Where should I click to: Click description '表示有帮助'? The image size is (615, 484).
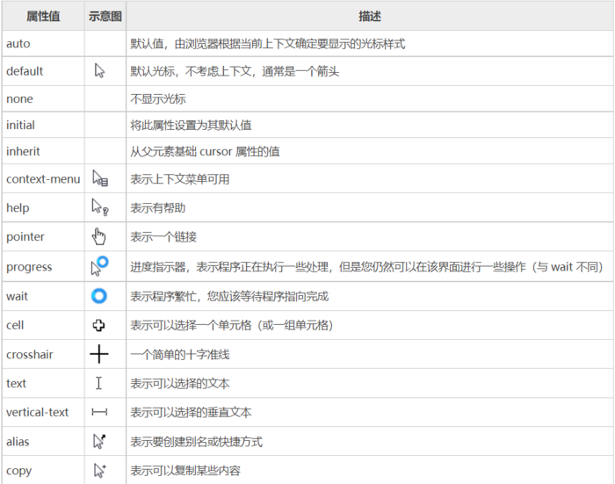point(157,208)
